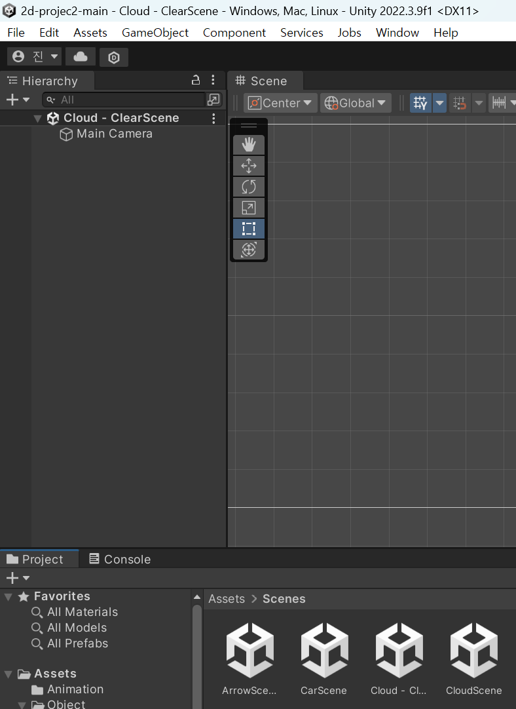Image resolution: width=516 pixels, height=709 pixels.
Task: Open the Jobs menu
Action: coord(349,33)
